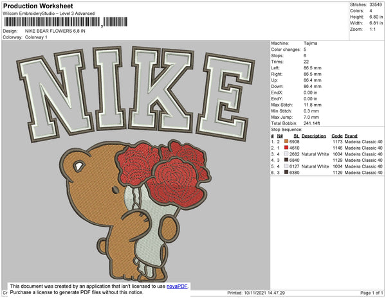Select the white swatch beside 6127
This screenshot has width=386, height=298.
tap(286, 166)
